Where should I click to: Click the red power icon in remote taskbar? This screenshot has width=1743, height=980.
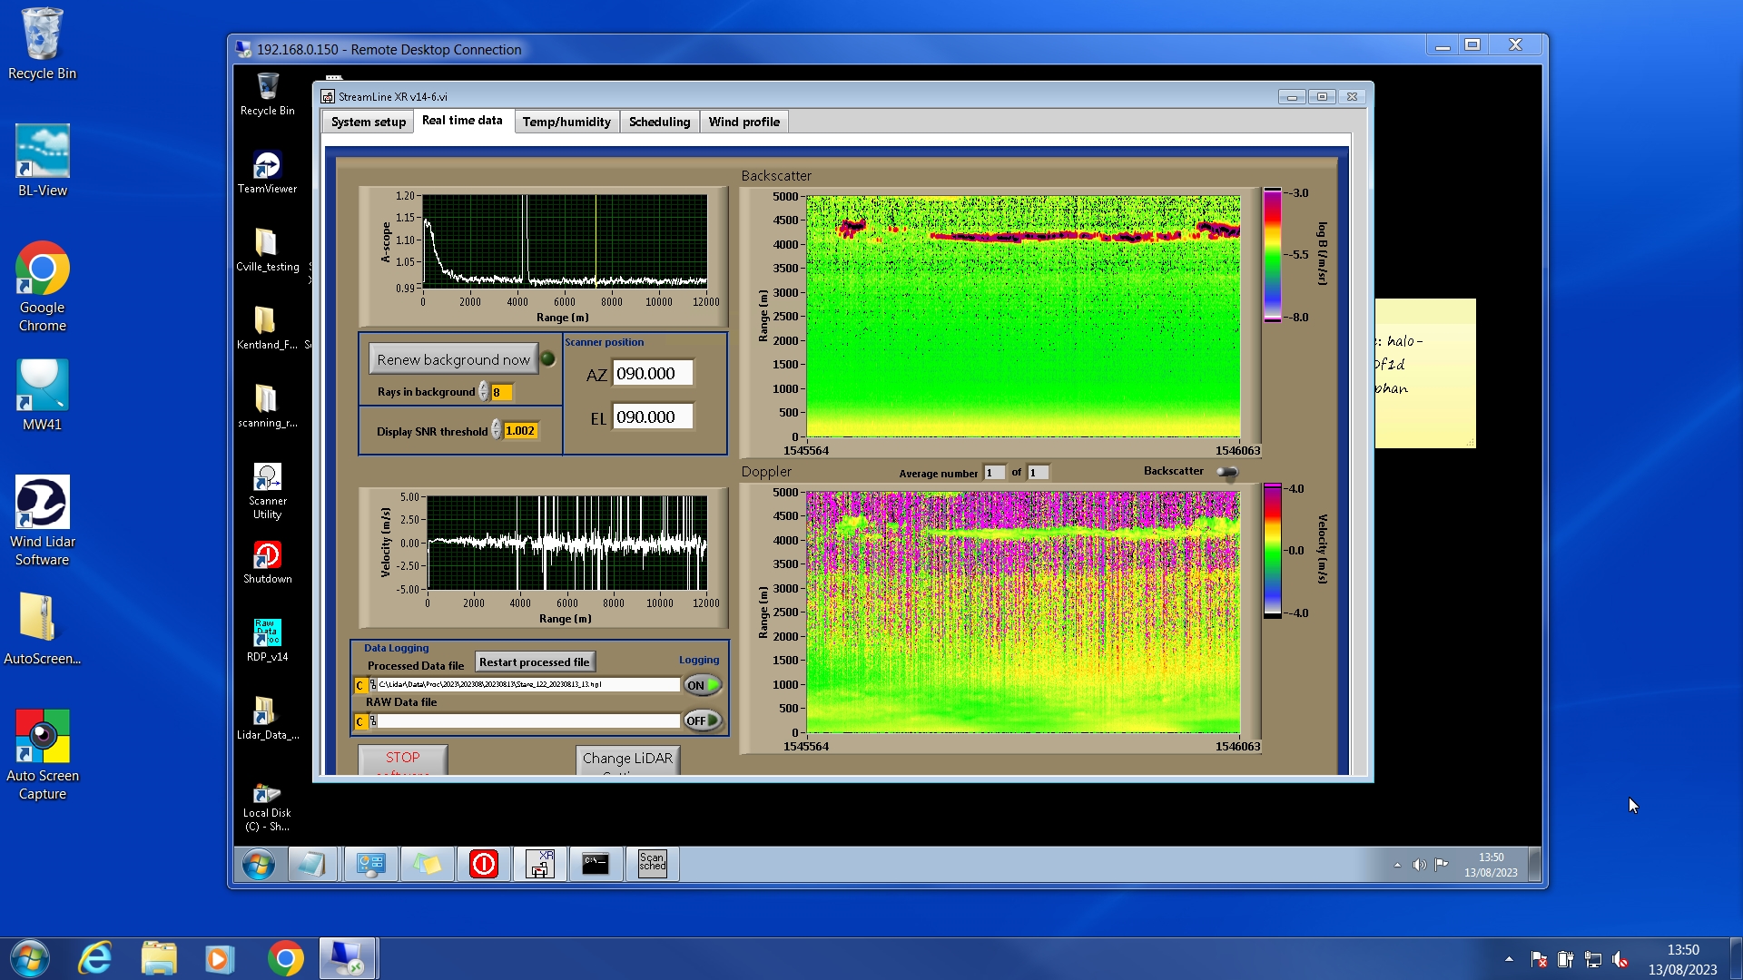pos(483,864)
